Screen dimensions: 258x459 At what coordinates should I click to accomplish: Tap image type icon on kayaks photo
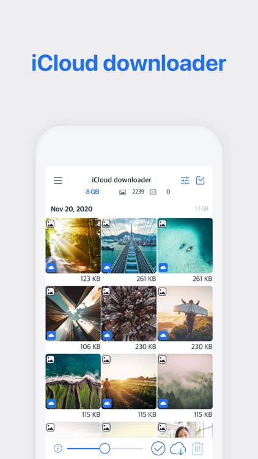pos(163,223)
